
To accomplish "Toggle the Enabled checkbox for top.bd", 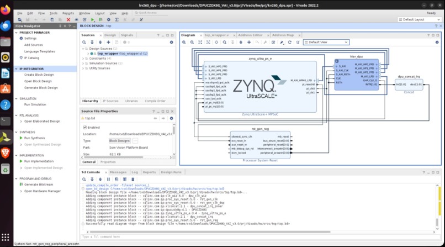I will pos(85,128).
